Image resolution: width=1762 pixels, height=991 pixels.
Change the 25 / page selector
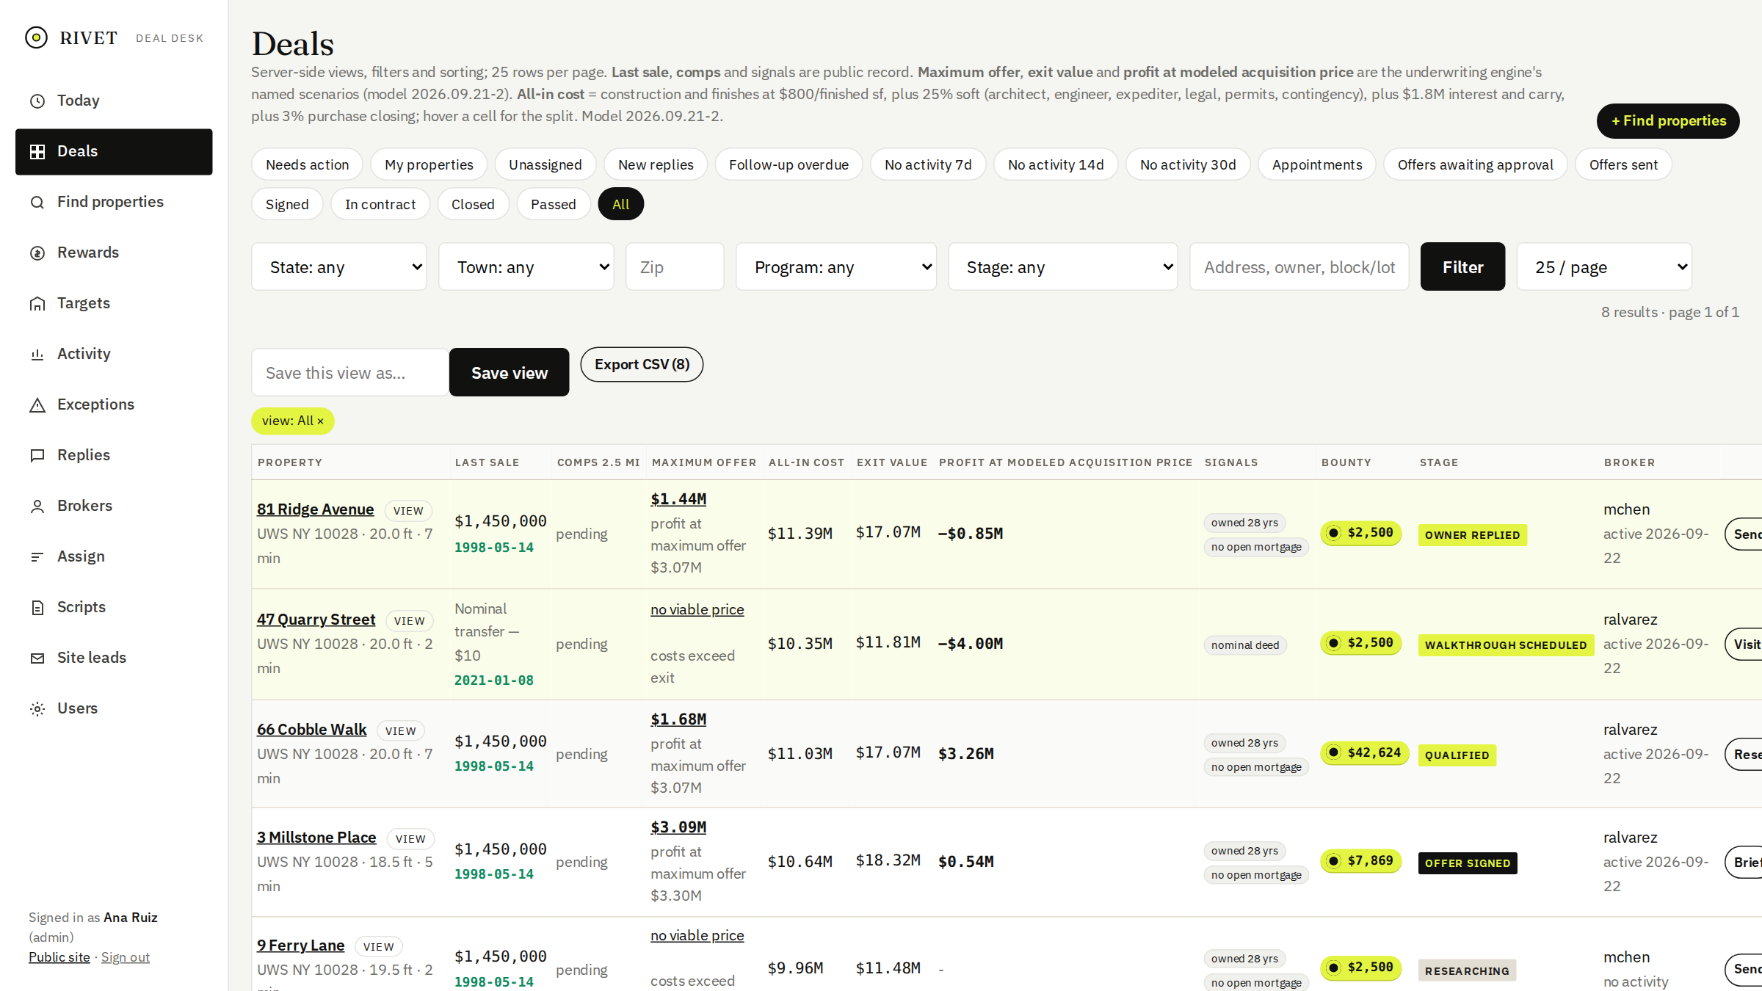1604,266
